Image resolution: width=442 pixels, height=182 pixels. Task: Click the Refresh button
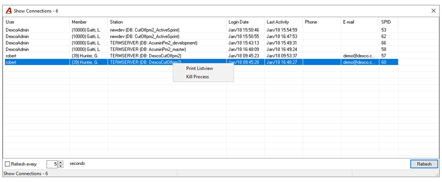point(424,164)
